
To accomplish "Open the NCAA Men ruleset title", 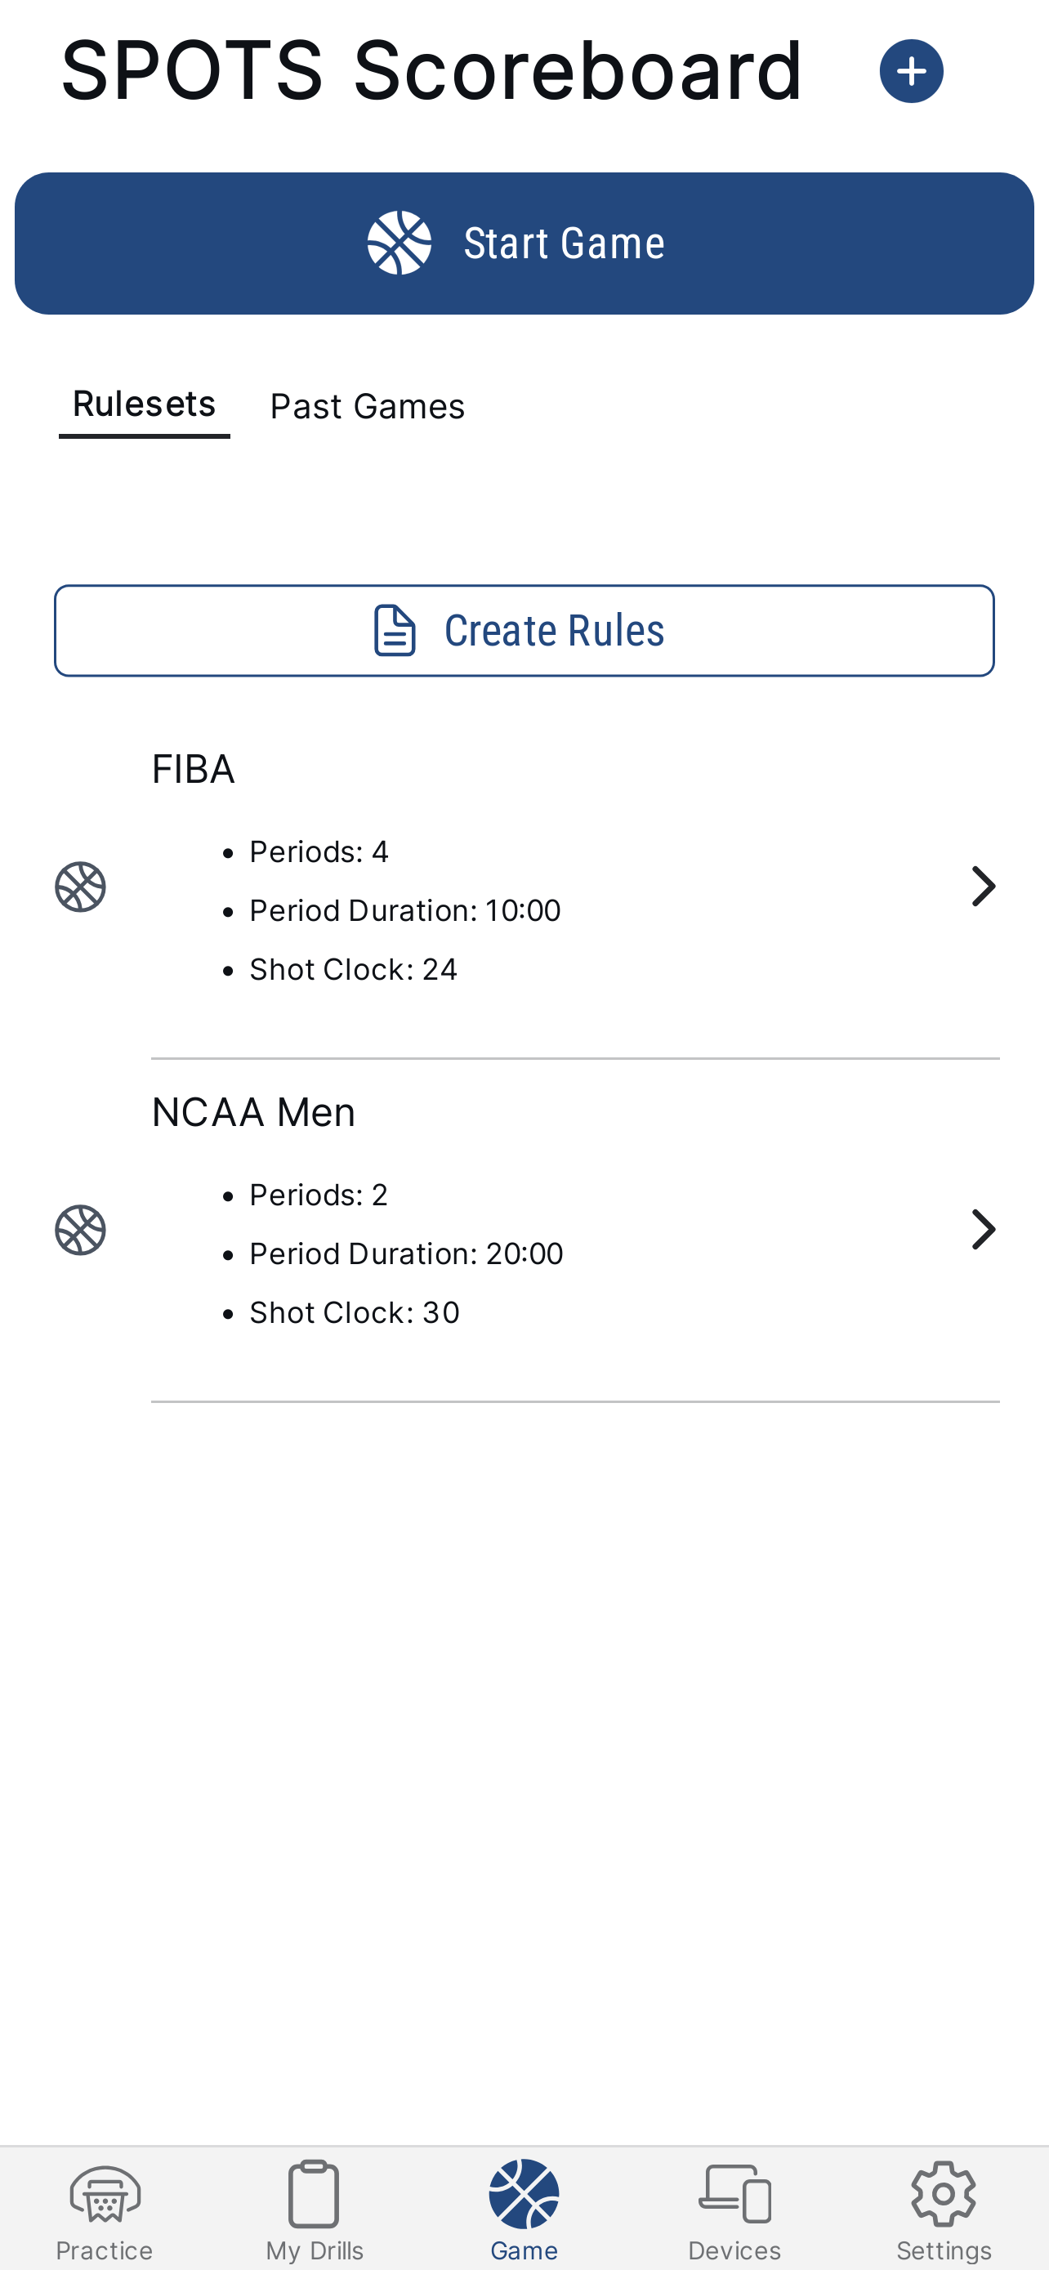I will tap(253, 1113).
